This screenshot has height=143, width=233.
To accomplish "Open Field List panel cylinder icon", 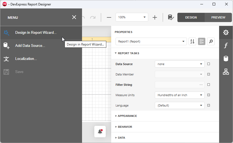I will pos(226,59).
